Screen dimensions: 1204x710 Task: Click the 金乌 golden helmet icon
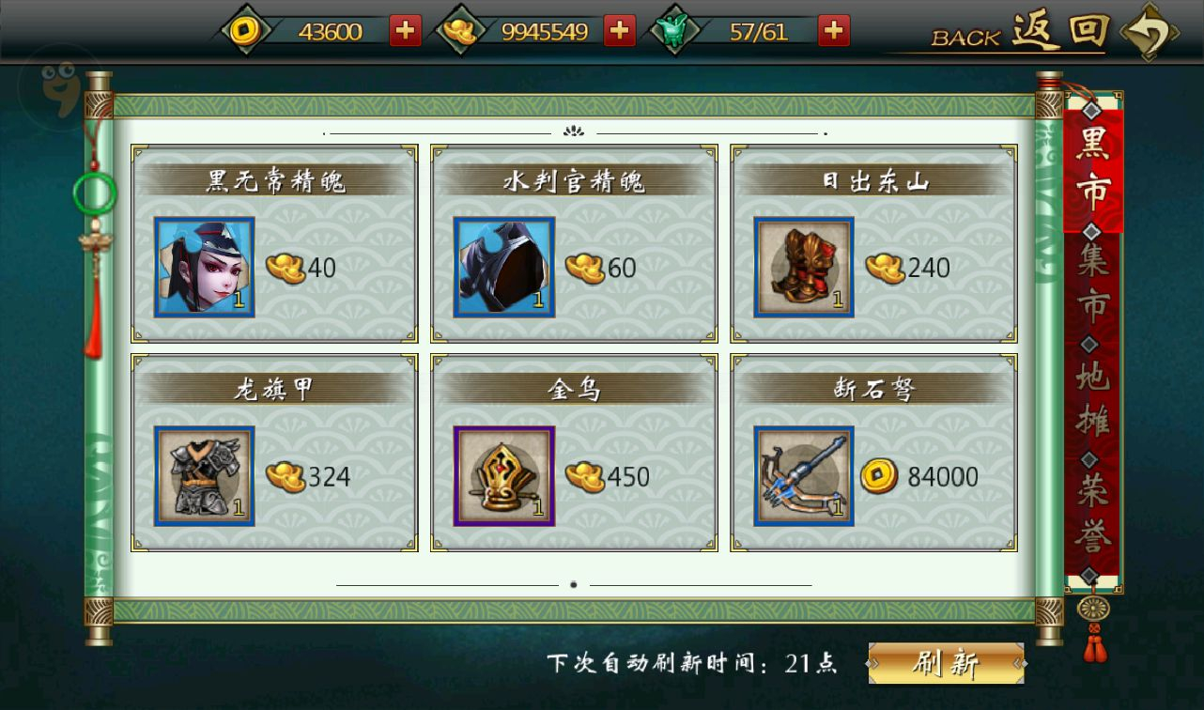504,476
